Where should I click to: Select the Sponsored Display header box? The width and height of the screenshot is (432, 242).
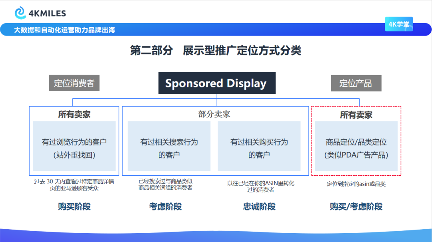[216, 83]
